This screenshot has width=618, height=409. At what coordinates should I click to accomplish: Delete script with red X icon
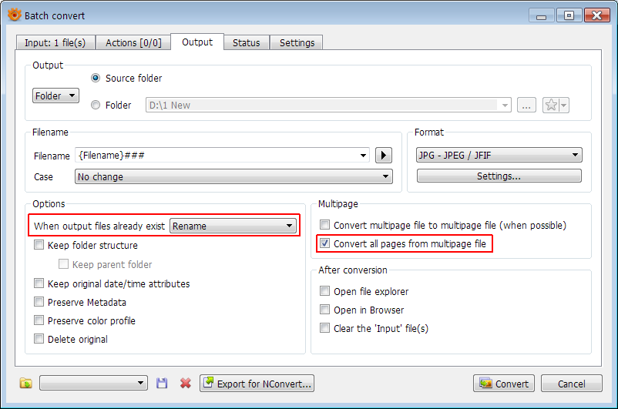point(185,383)
